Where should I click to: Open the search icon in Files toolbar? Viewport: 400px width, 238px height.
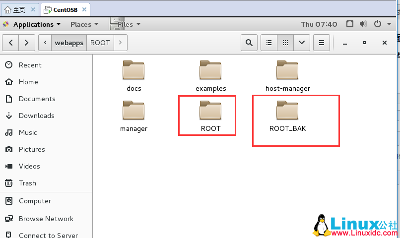pyautogui.click(x=249, y=43)
